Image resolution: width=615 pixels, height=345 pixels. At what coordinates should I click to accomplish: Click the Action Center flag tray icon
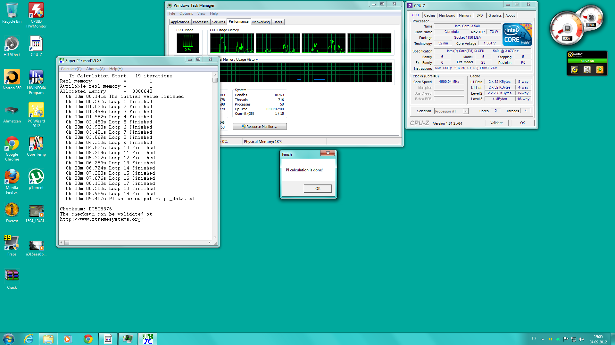pos(566,339)
